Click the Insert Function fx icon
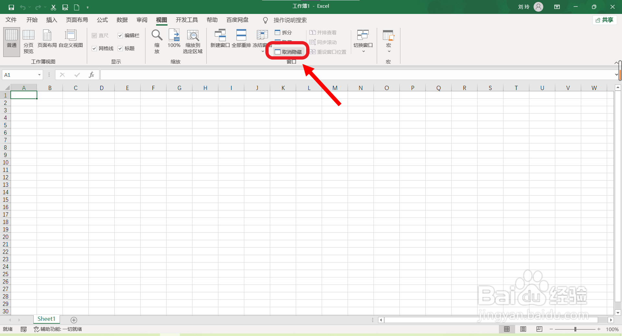The width and height of the screenshot is (622, 336). pos(91,75)
